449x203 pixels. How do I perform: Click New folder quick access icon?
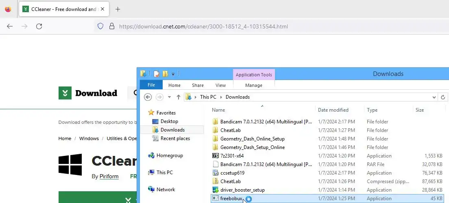tap(165, 74)
